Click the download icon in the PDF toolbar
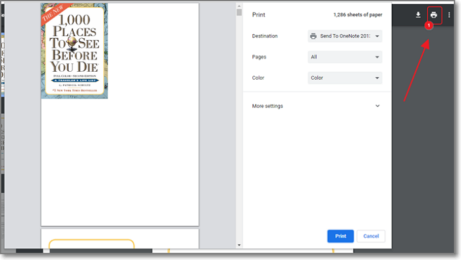Image resolution: width=461 pixels, height=260 pixels. (418, 14)
